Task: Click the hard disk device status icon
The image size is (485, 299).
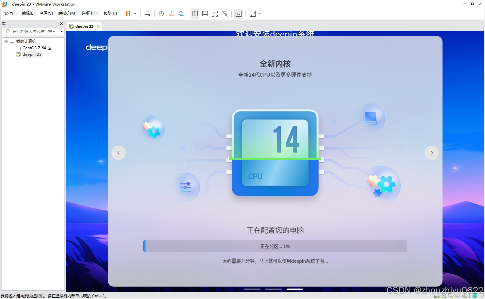Action: [437, 296]
